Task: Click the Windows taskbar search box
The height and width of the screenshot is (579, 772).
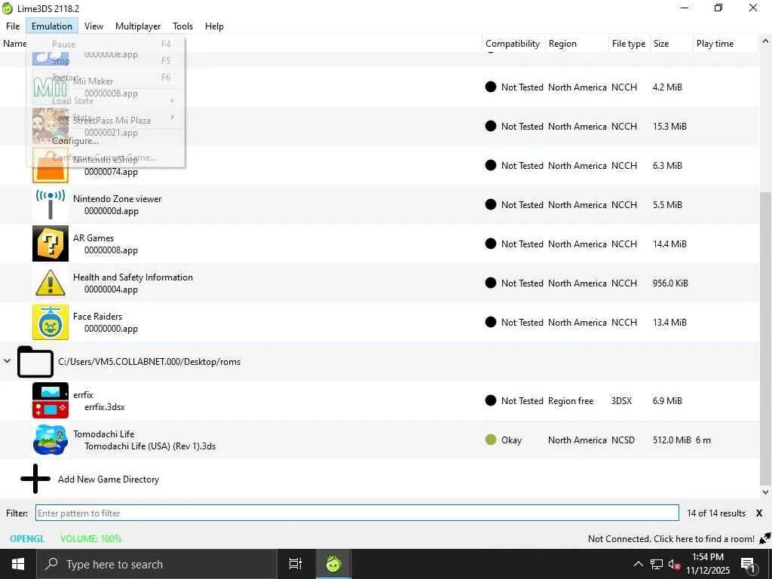Action: point(157,564)
